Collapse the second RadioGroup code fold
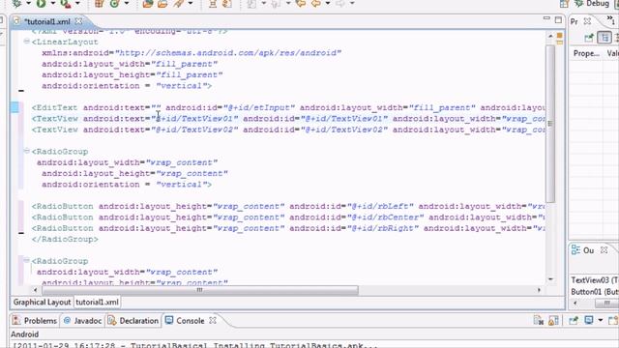Image resolution: width=619 pixels, height=348 pixels. click(26, 260)
